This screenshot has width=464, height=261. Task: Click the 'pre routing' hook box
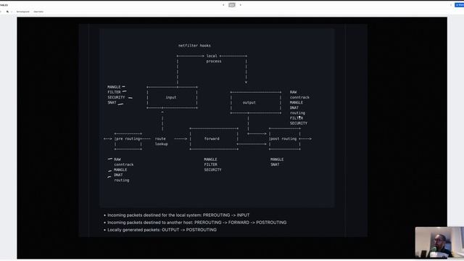click(128, 141)
